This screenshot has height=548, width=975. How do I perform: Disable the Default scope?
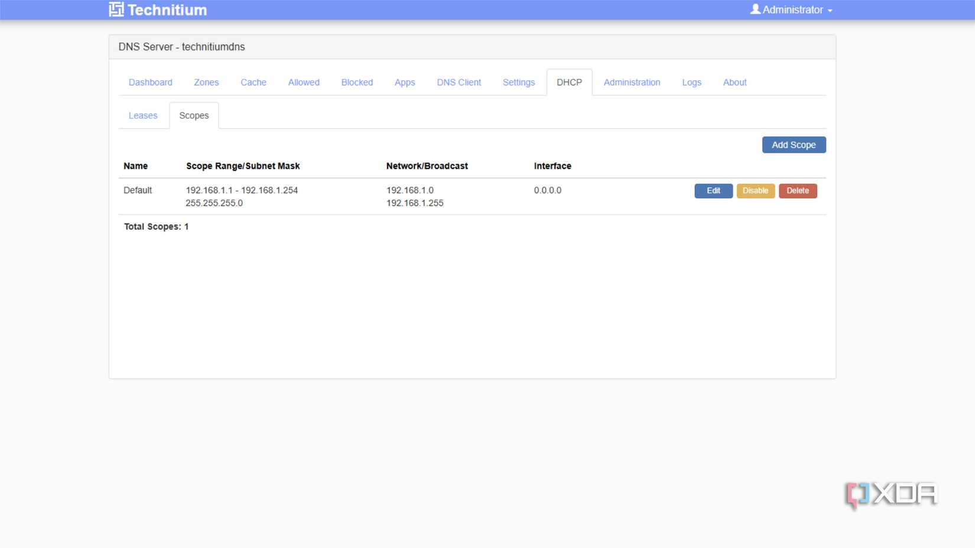756,190
